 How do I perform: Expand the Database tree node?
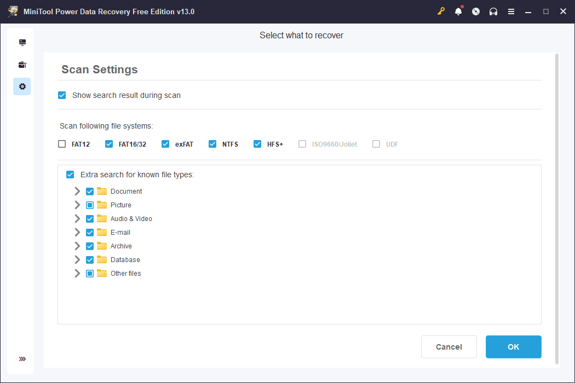[x=77, y=260]
